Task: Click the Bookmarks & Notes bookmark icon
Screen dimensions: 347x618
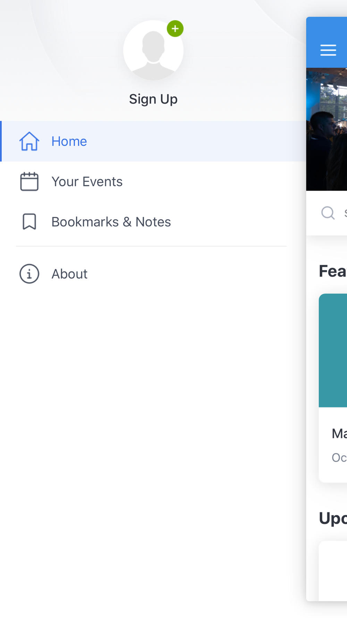Action: pos(29,222)
